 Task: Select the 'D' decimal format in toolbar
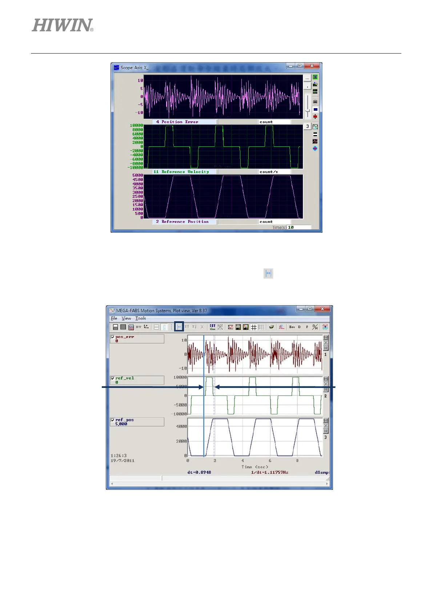[x=300, y=327]
